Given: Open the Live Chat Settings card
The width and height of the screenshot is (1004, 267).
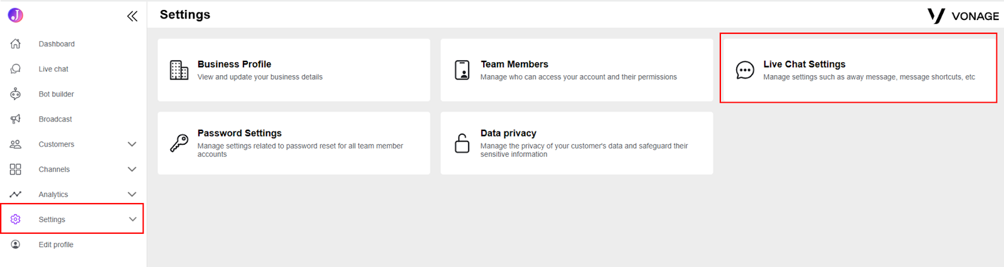Looking at the screenshot, I should [x=858, y=68].
